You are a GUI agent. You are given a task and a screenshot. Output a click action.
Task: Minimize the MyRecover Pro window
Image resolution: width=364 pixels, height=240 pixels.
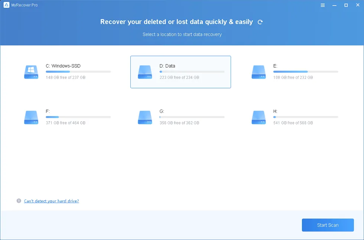pos(334,5)
